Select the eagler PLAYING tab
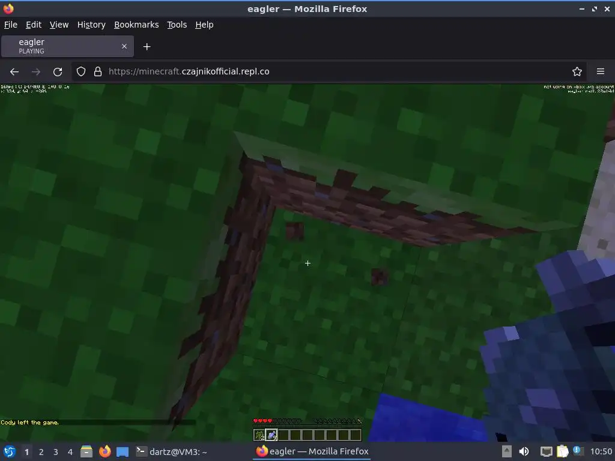 coord(67,46)
